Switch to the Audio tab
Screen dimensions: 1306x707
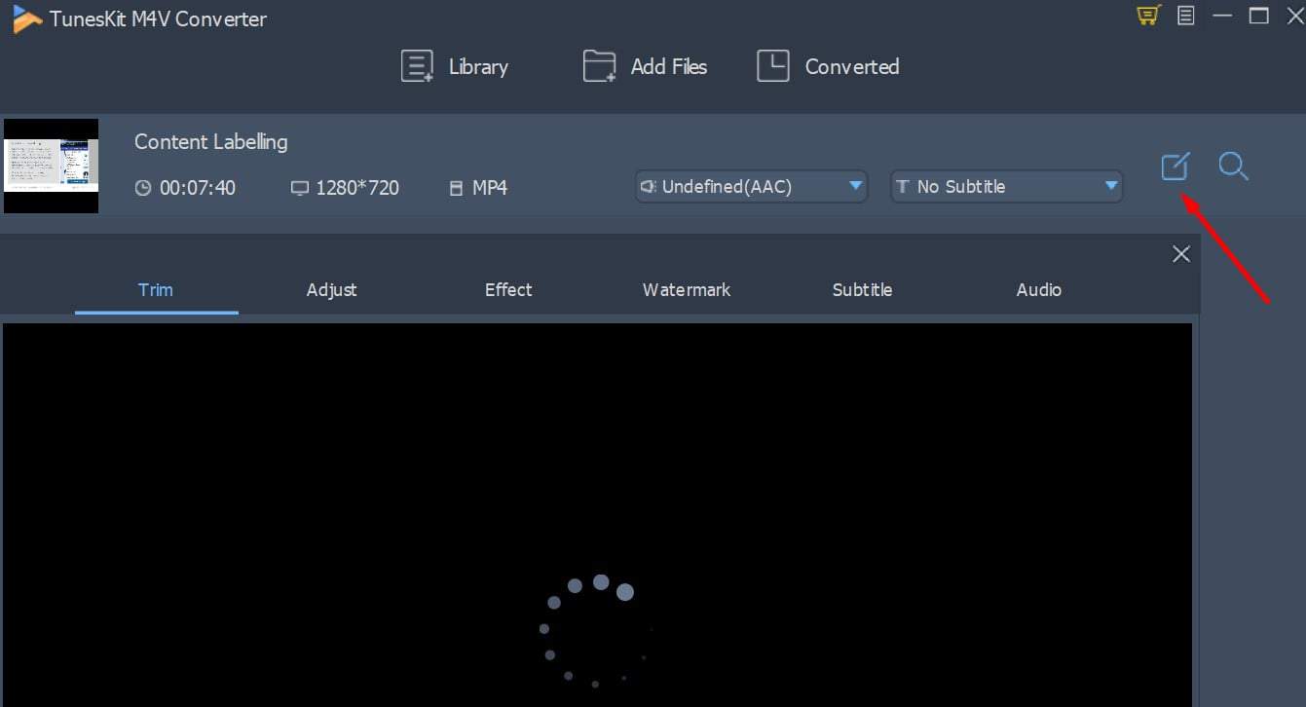pyautogui.click(x=1038, y=289)
